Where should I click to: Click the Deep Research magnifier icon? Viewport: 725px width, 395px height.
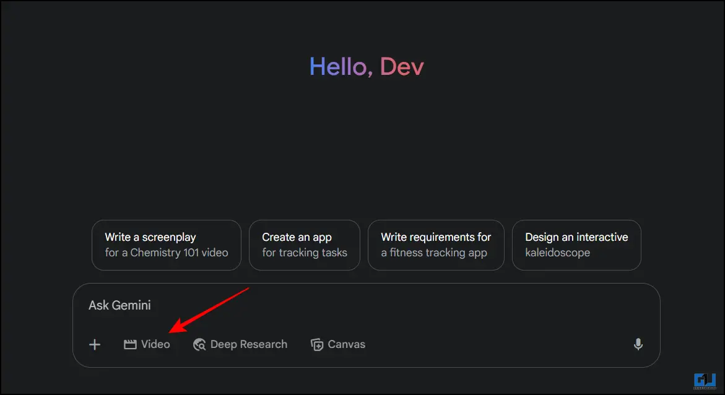(199, 345)
